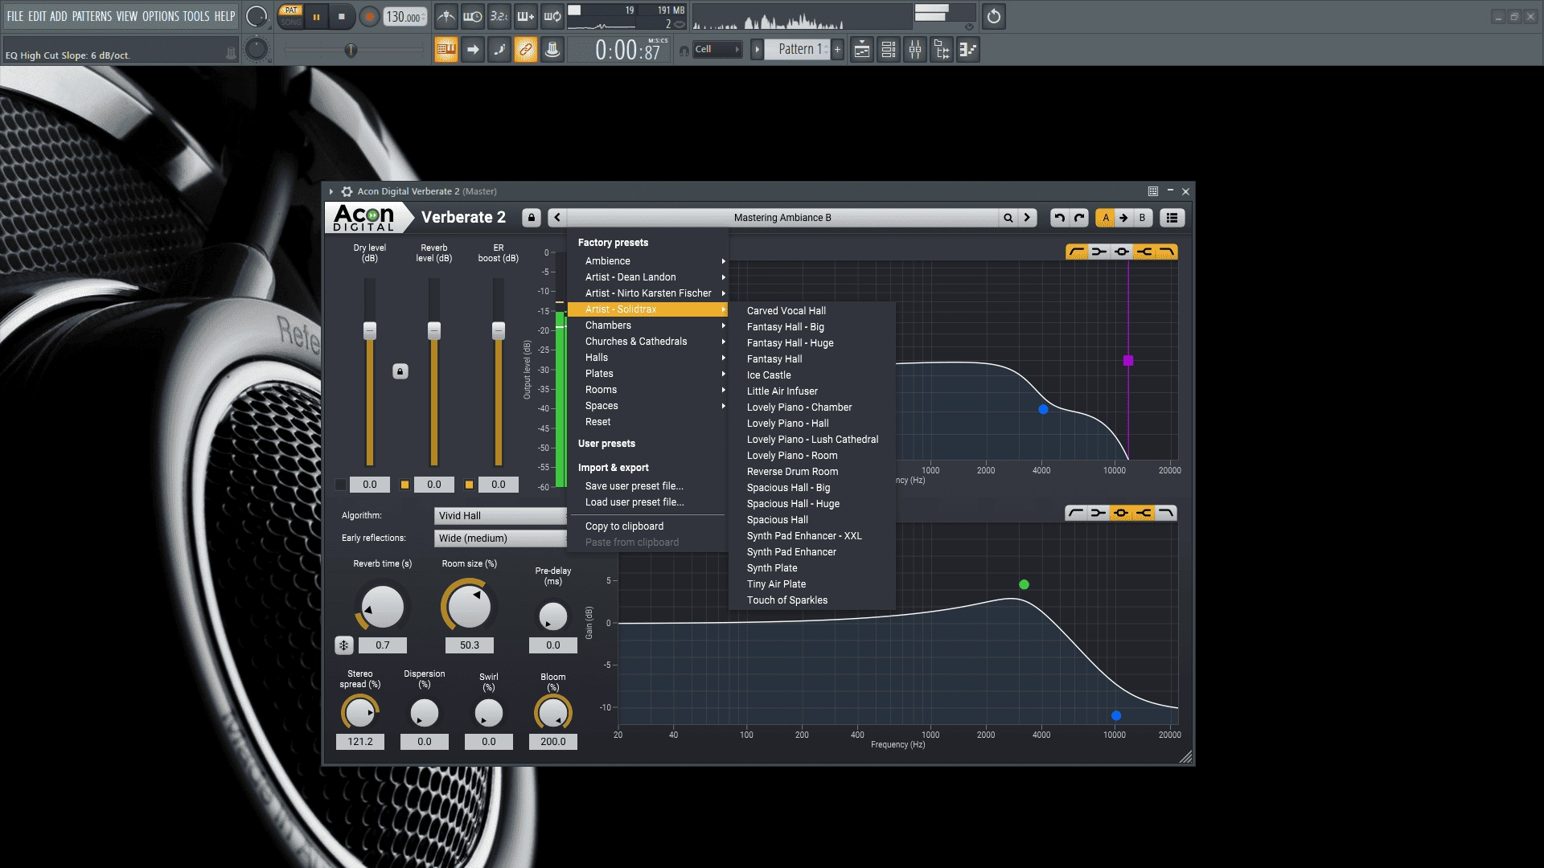Screen dimensions: 1544x868
Task: Toggle upper EQ low shelf band
Action: (1098, 252)
